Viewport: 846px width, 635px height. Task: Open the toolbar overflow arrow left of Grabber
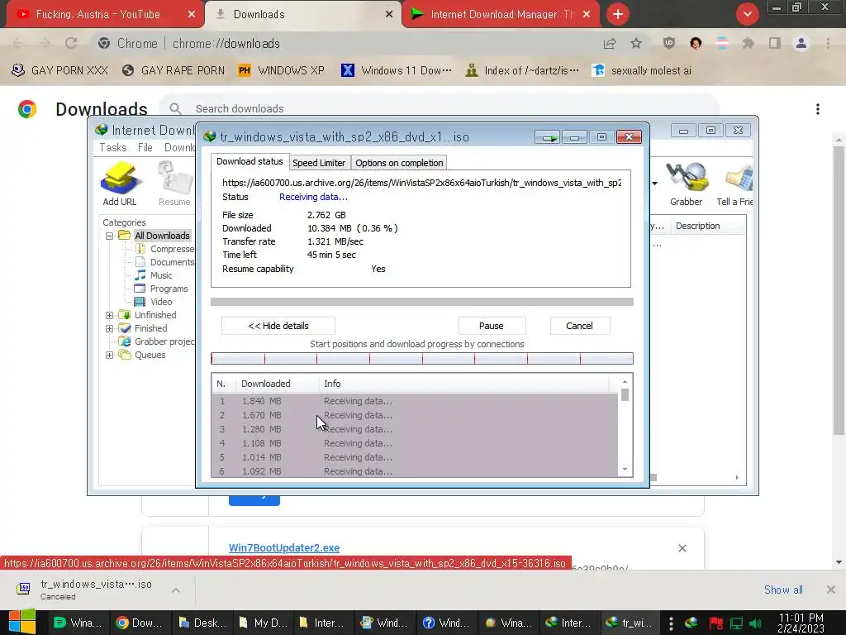[x=654, y=184]
